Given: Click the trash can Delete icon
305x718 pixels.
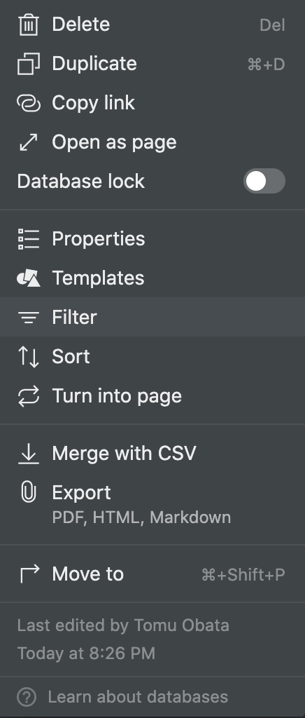Looking at the screenshot, I should 28,25.
